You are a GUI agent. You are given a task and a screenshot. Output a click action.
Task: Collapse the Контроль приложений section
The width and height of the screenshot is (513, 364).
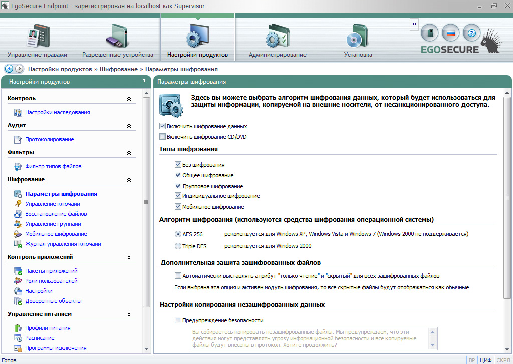[x=129, y=257]
